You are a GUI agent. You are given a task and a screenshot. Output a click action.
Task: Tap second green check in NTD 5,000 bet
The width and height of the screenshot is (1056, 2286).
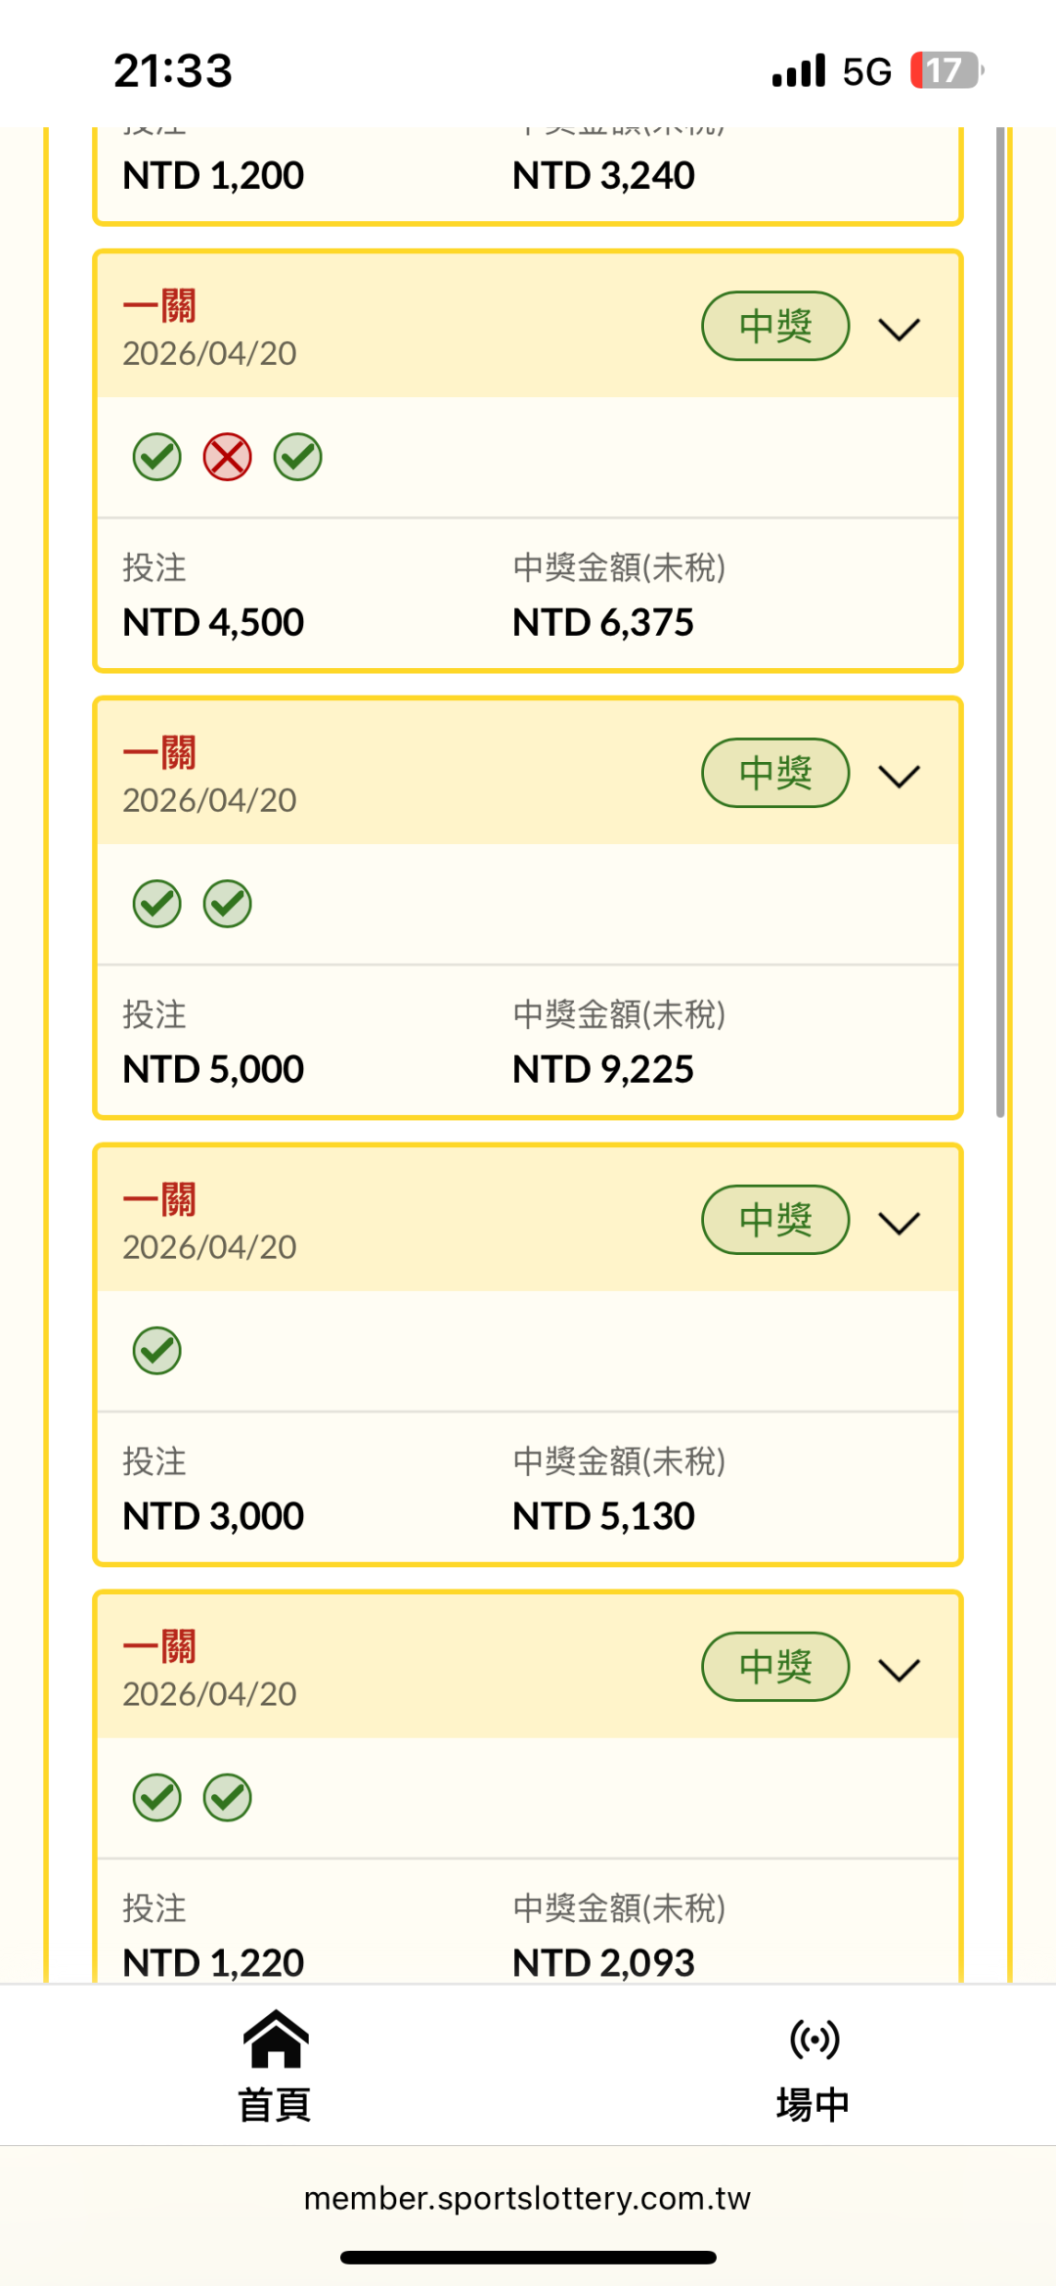pyautogui.click(x=227, y=904)
